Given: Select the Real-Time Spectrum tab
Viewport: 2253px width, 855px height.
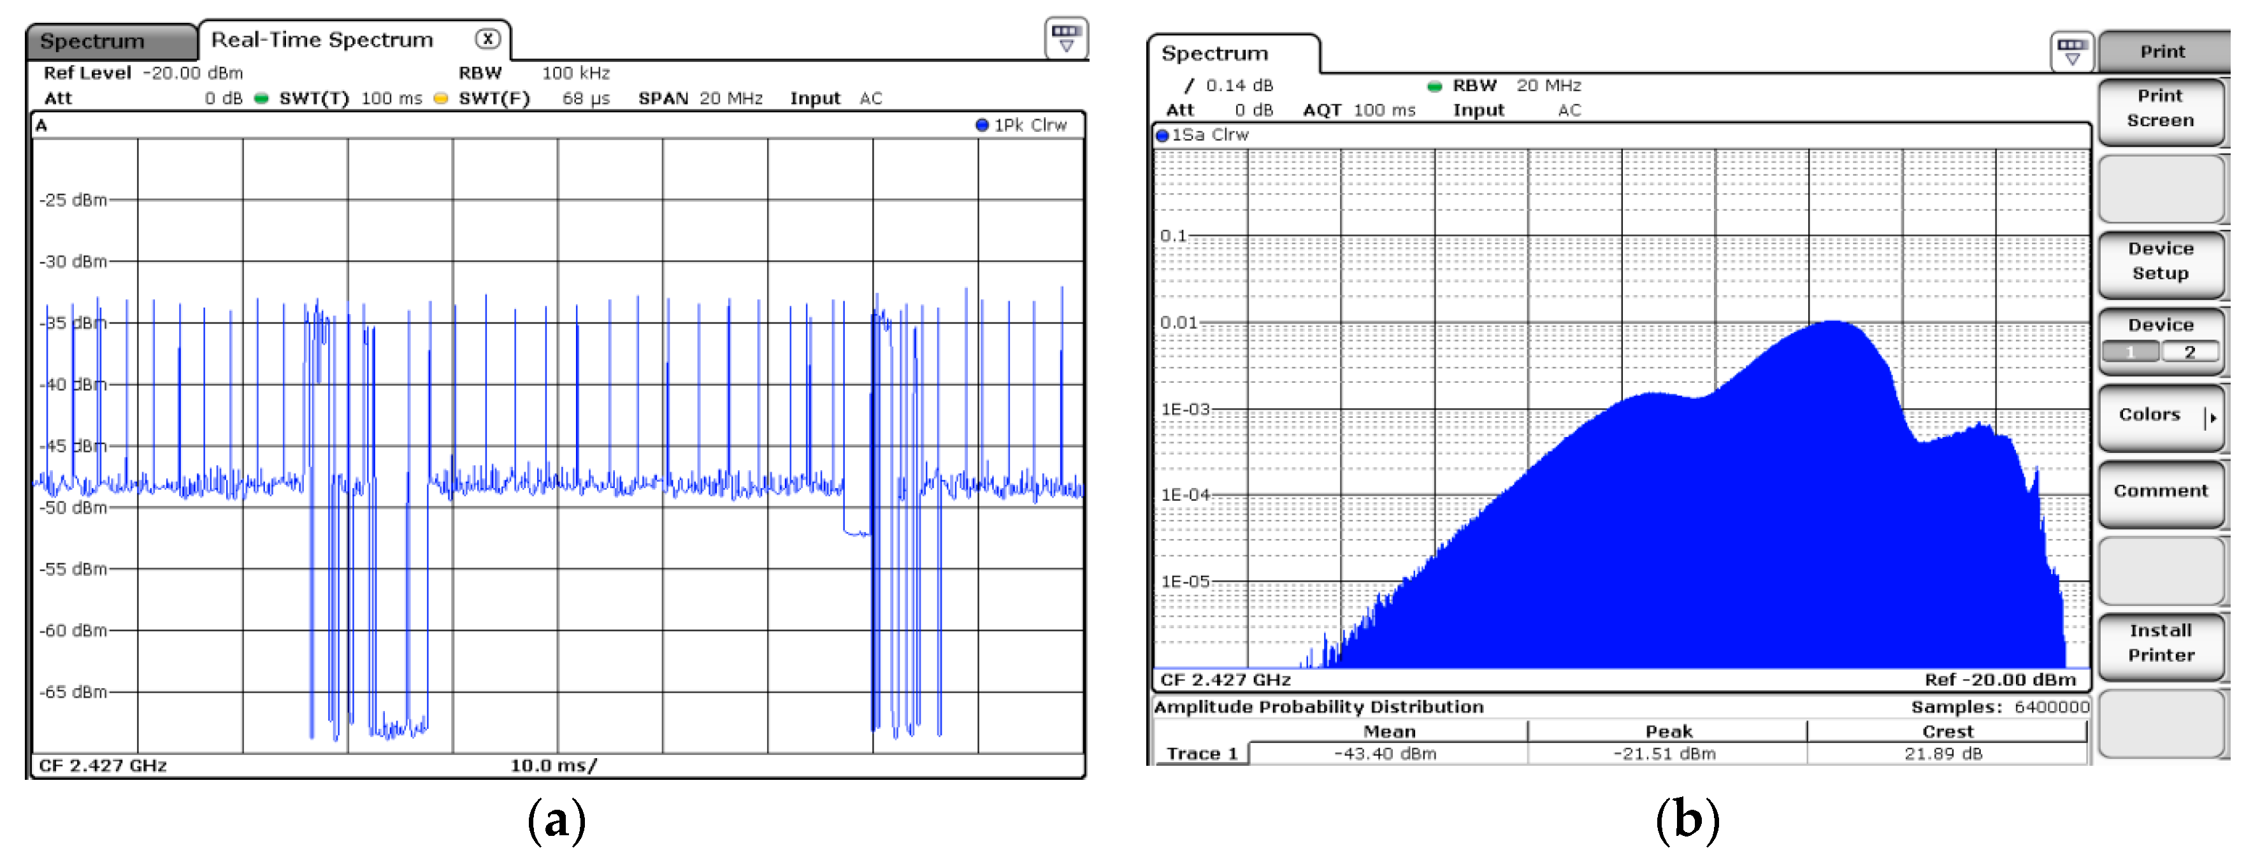Looking at the screenshot, I should [x=322, y=40].
